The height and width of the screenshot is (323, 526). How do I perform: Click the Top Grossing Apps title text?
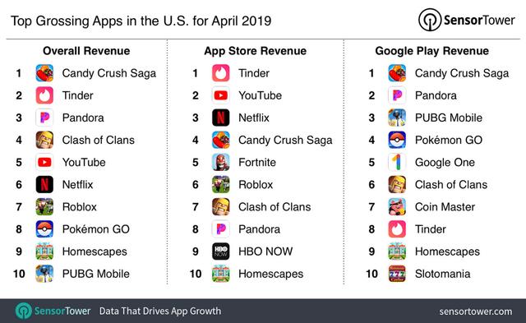141,21
